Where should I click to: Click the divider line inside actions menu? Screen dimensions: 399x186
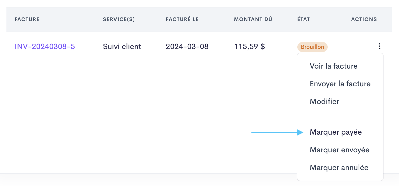[x=340, y=117]
